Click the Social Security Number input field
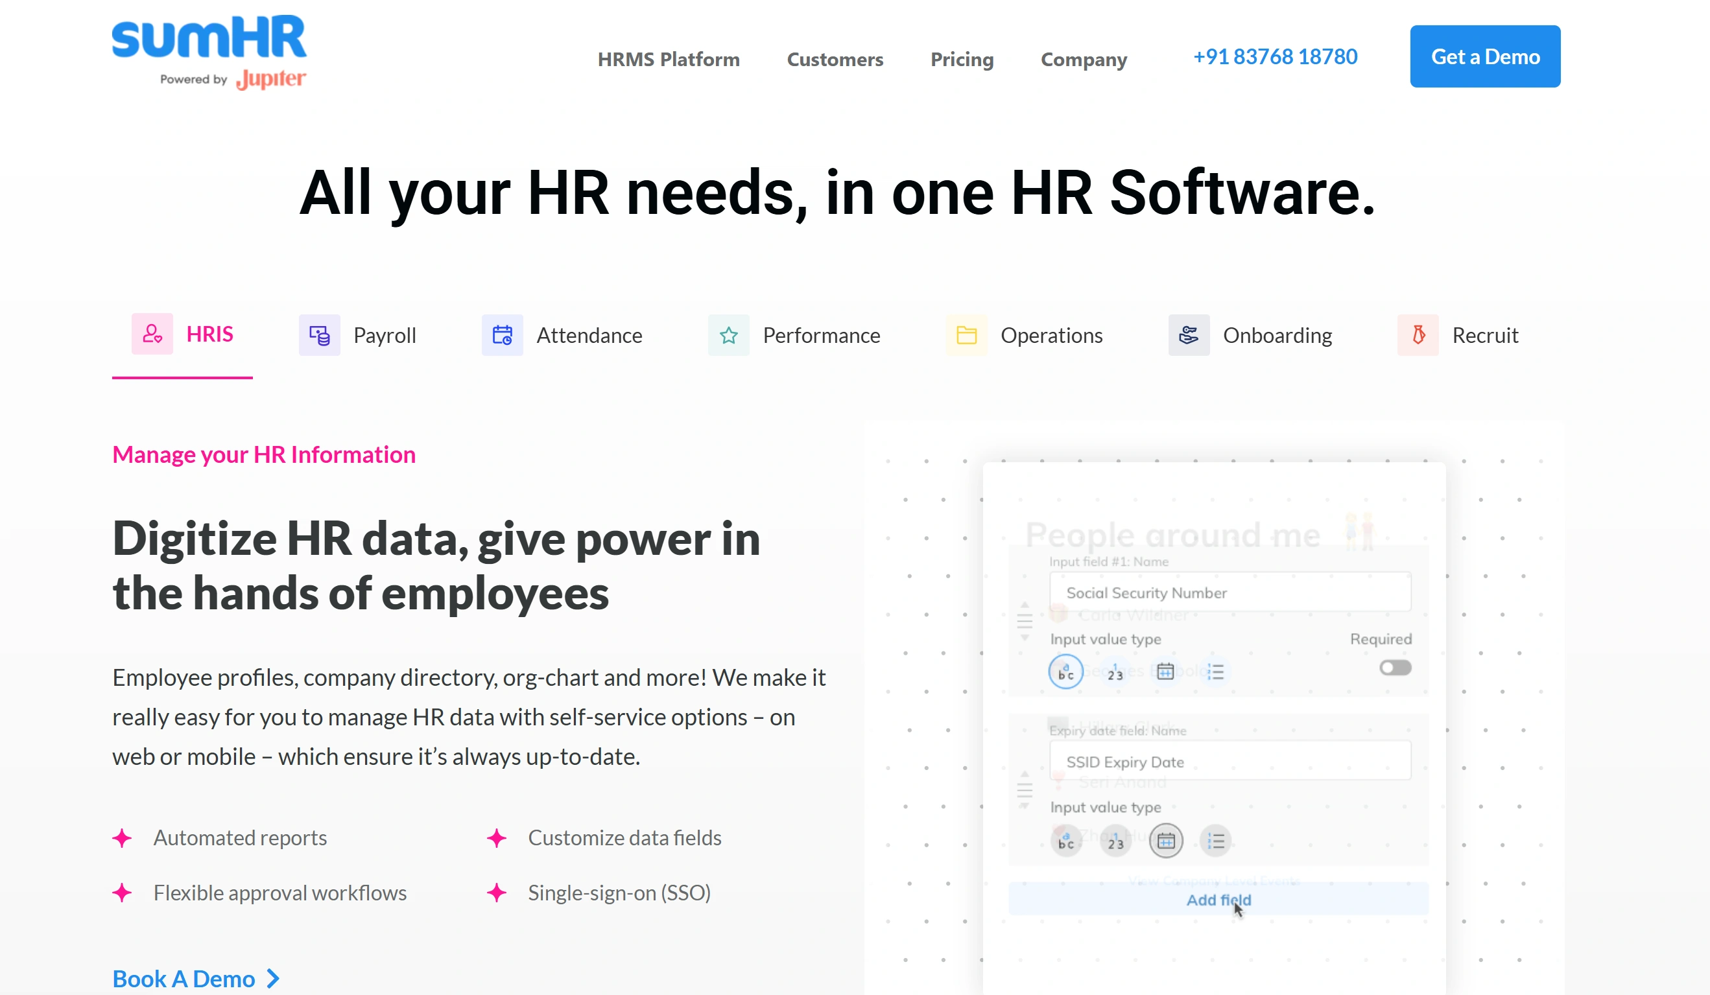 pos(1229,591)
